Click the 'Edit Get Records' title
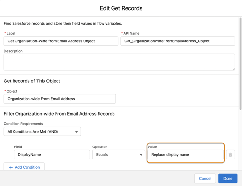 pyautogui.click(x=121, y=8)
